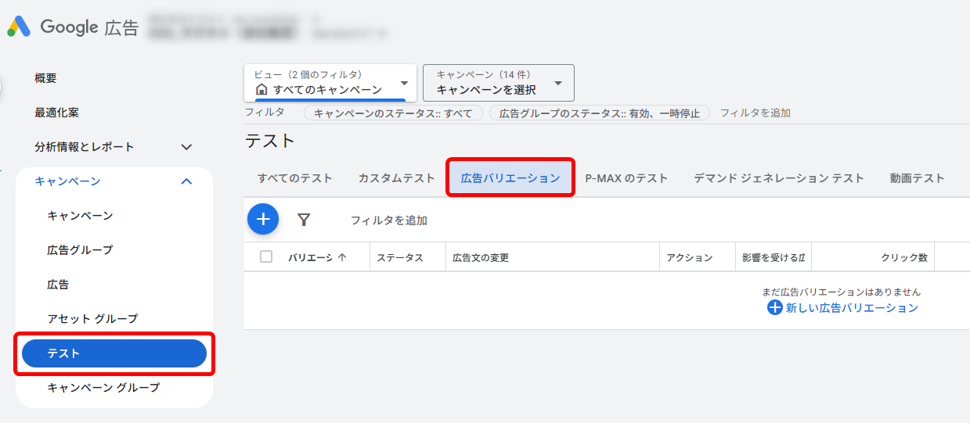Select the 広告バリエーション tab
Image resolution: width=970 pixels, height=423 pixels.
point(510,178)
